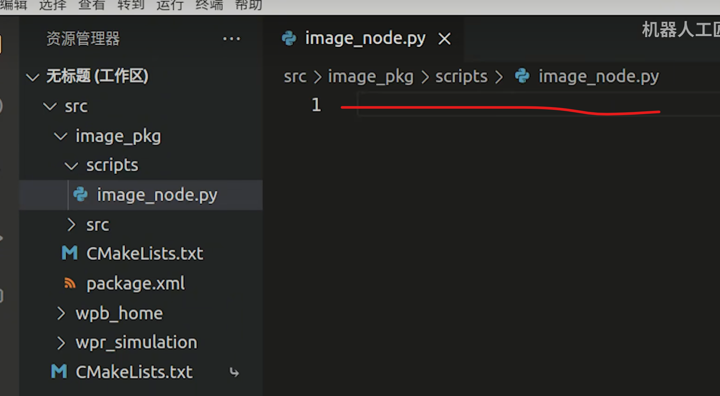Close the image_node.py editor tab
Screen dimensions: 720x396
(444, 39)
